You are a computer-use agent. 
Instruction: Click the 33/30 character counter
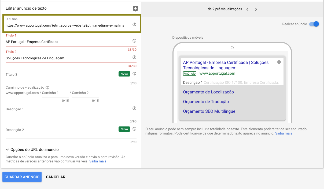[x=132, y=50]
